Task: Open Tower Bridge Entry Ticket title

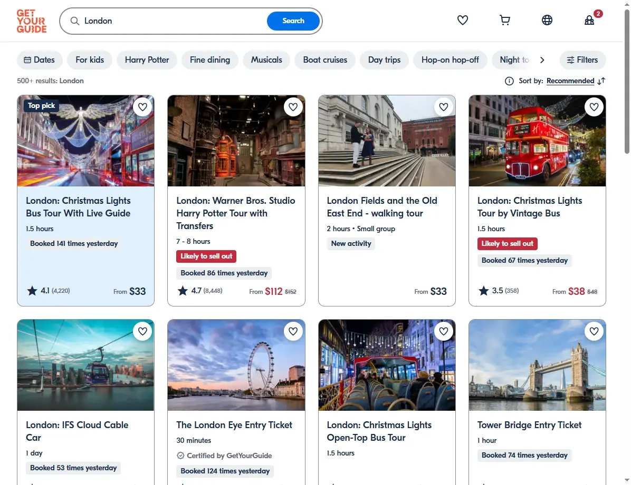Action: coord(529,425)
